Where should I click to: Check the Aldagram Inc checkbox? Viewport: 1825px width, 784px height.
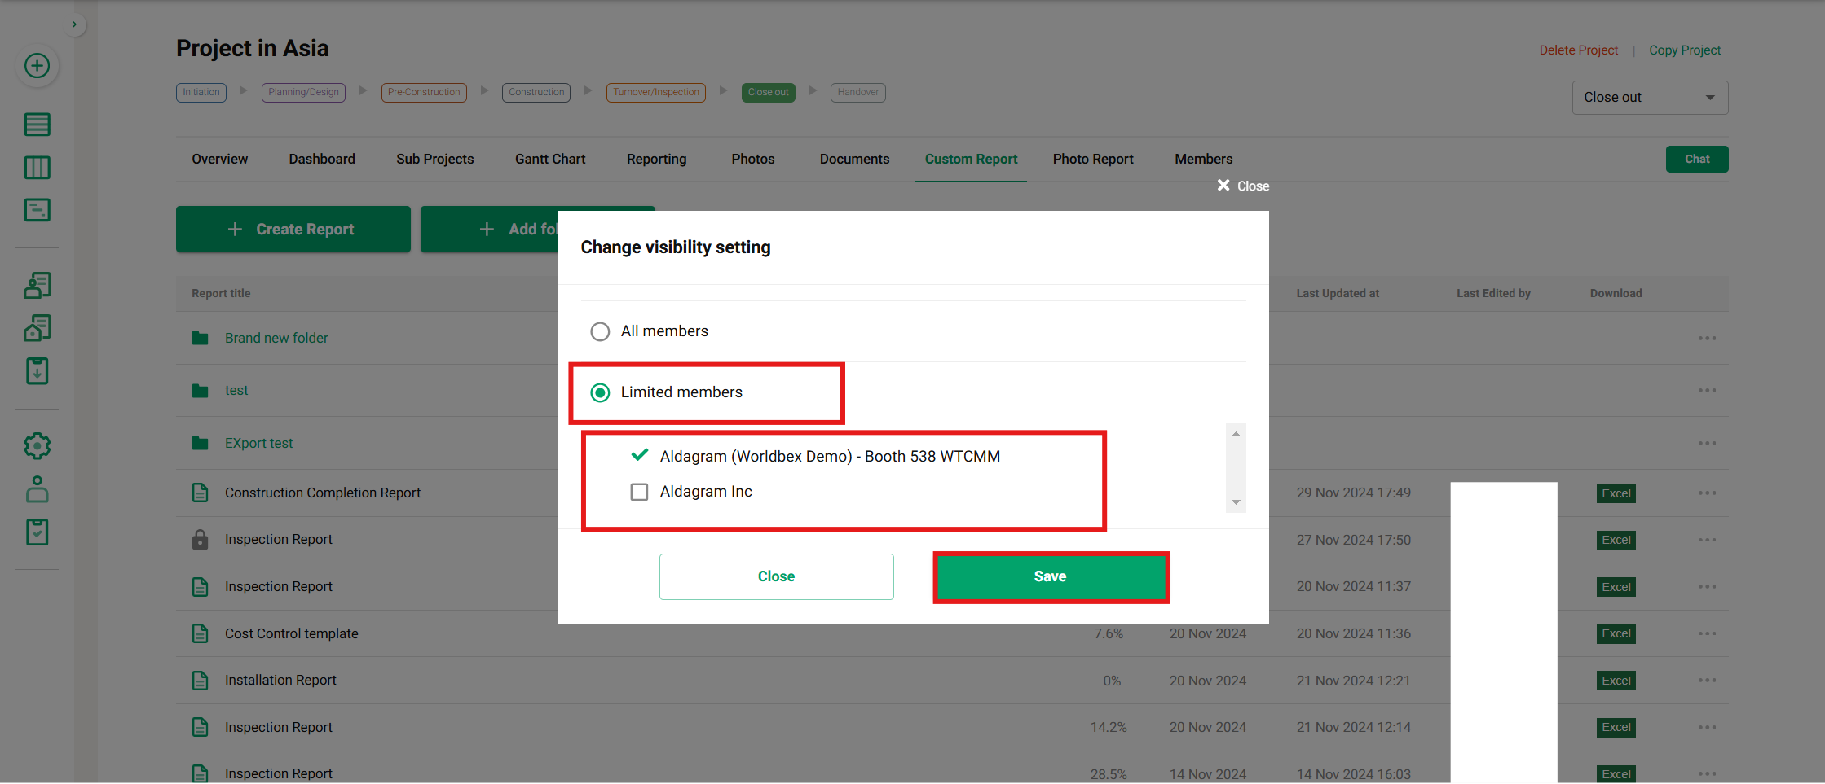pos(639,492)
